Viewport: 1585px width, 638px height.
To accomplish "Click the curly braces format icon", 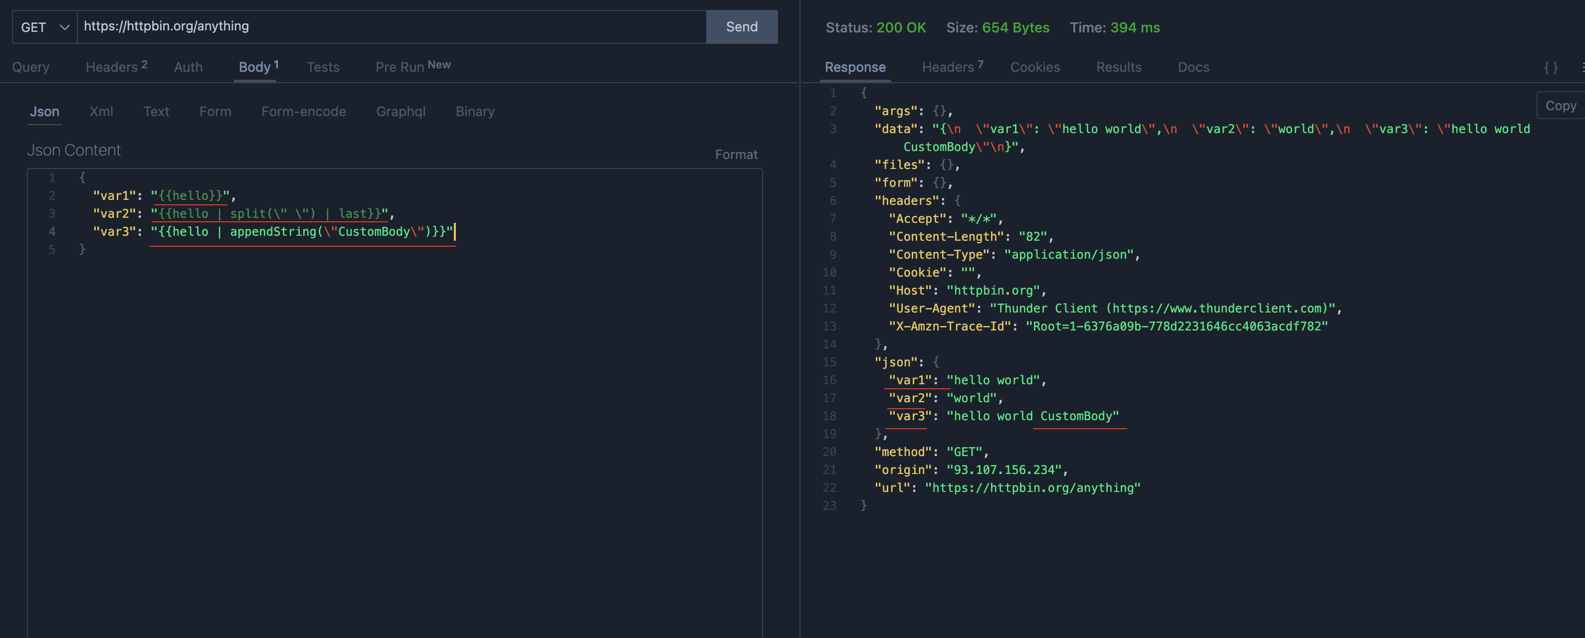I will (1551, 68).
